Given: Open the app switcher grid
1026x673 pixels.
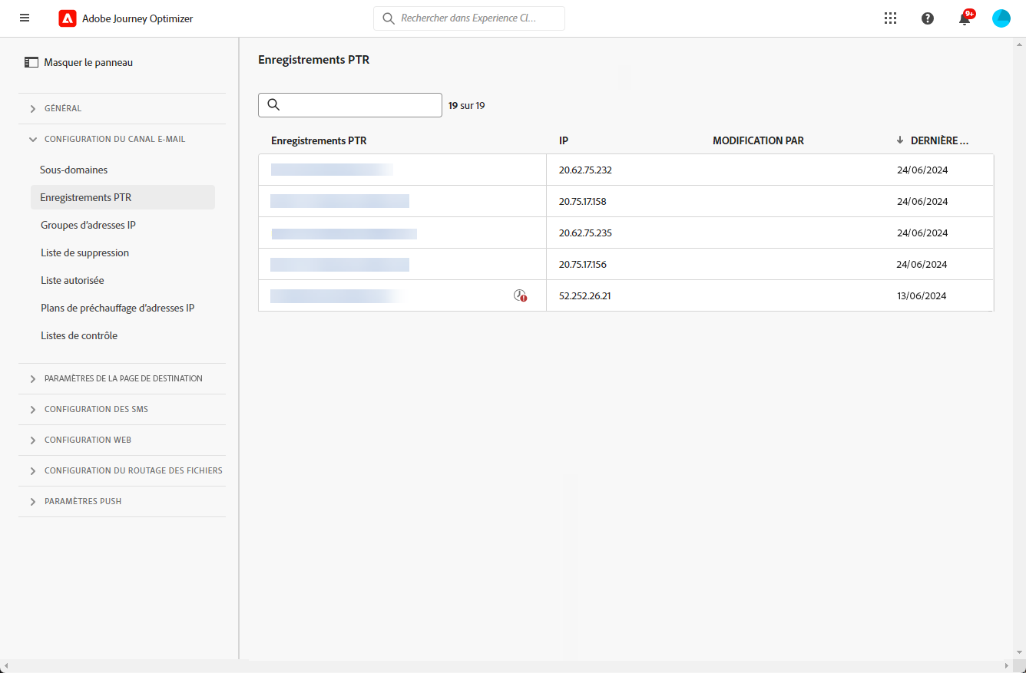Looking at the screenshot, I should tap(891, 18).
